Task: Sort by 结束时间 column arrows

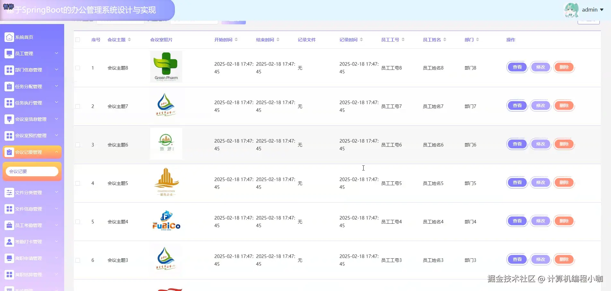Action: 278,40
